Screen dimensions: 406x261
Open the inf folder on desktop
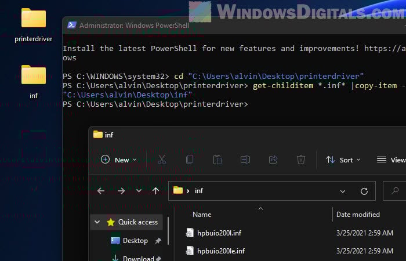coord(34,82)
